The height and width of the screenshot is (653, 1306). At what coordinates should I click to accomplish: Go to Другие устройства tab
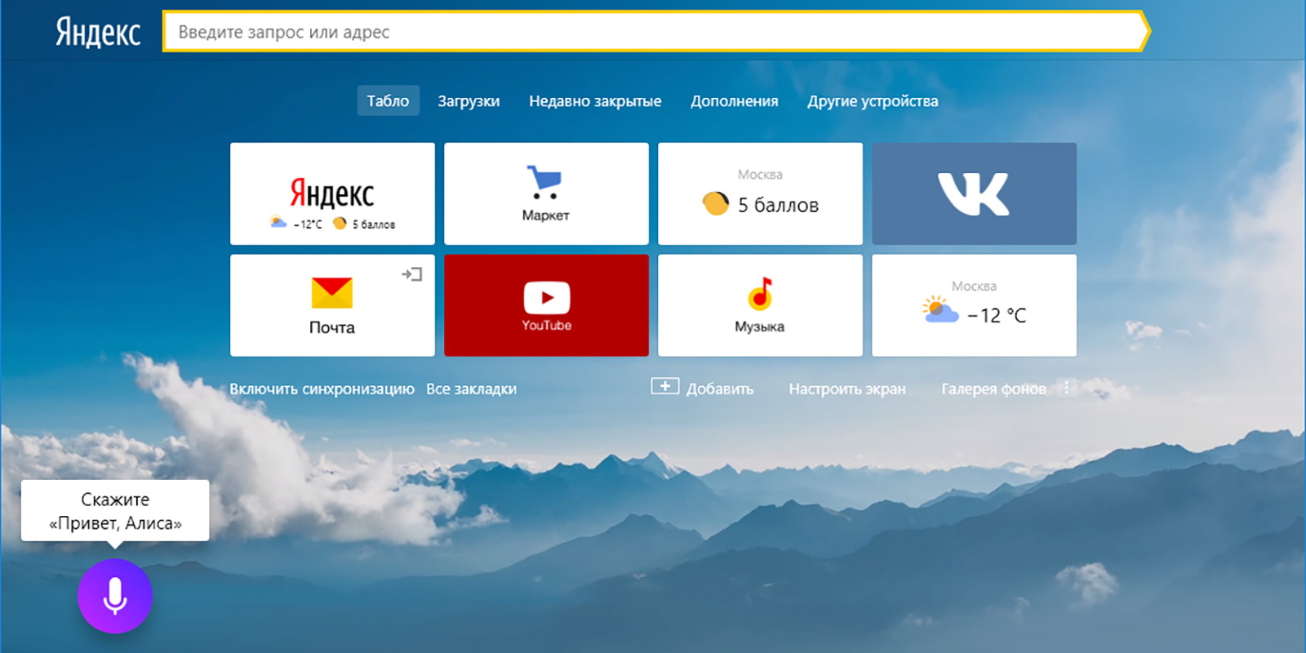click(x=873, y=100)
